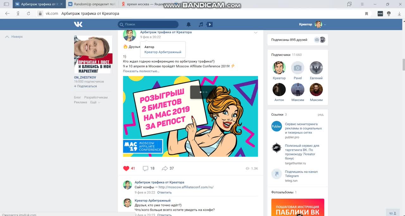Reply to the Сайт конфы comment
The image size is (405, 216).
(165, 192)
